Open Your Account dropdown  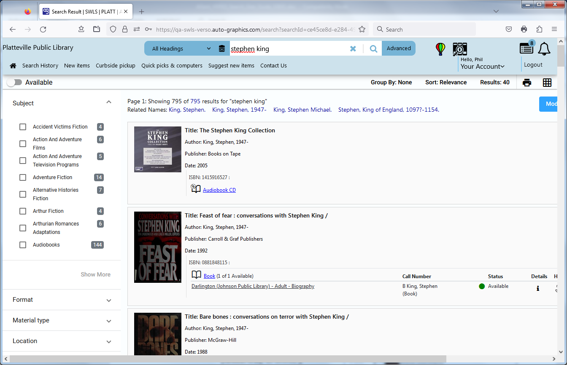pos(483,67)
